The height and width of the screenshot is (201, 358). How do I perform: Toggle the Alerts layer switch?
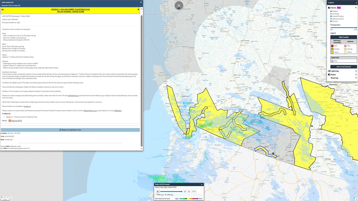coord(329,7)
